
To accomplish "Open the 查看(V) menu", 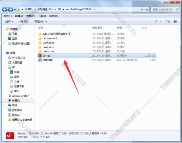I will (30, 16).
